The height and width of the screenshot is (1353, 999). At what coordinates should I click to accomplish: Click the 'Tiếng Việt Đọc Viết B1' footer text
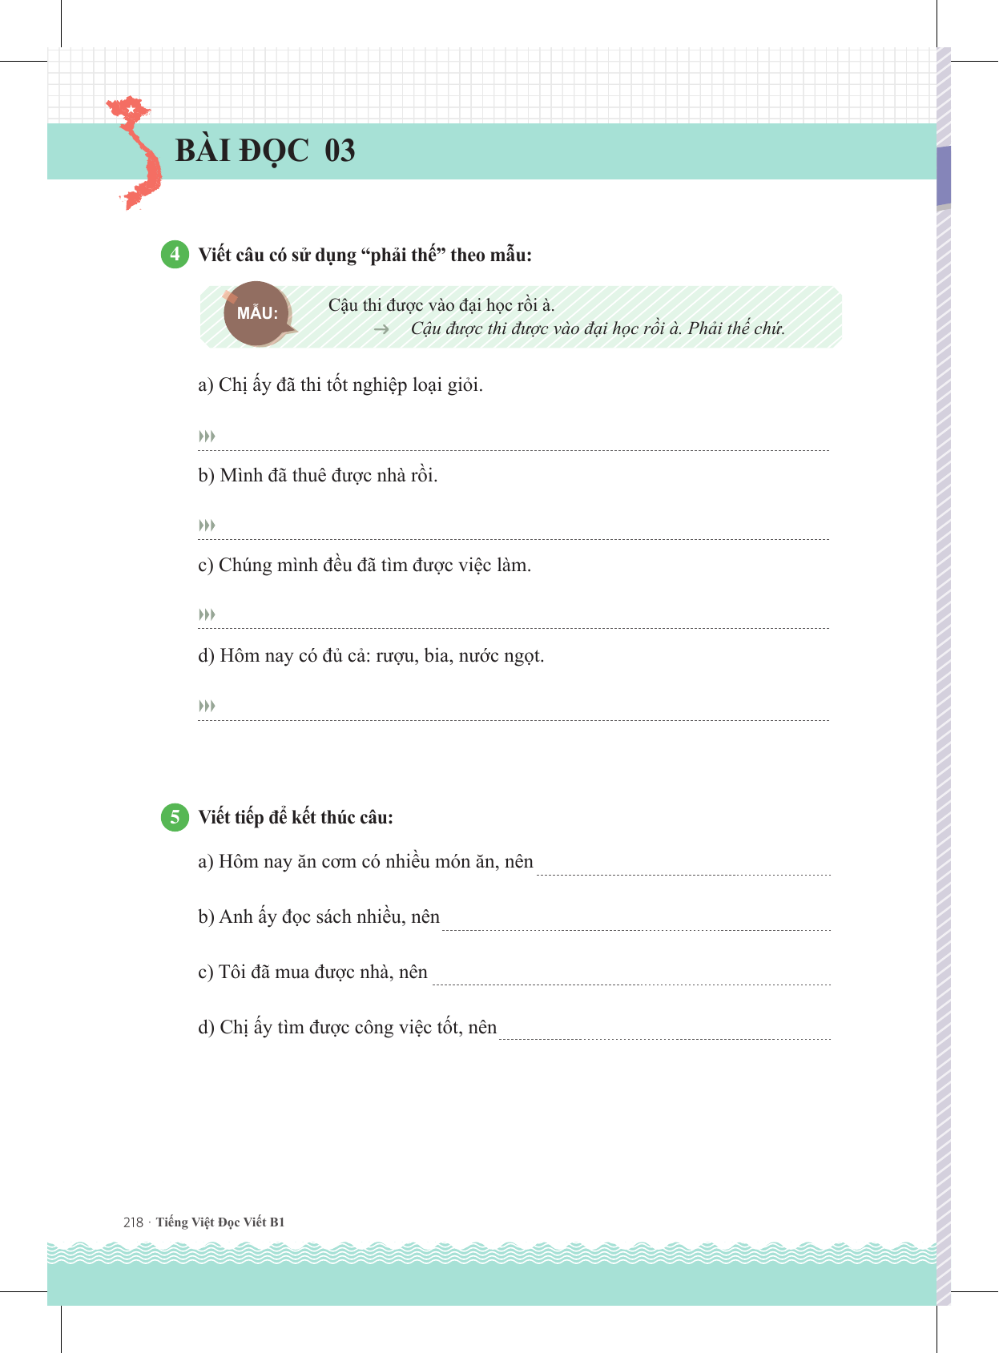click(220, 1222)
